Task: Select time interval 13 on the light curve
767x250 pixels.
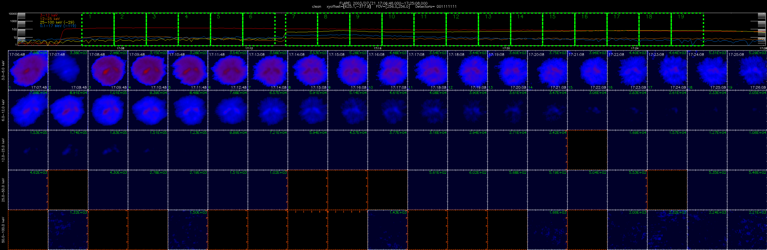Action: point(495,29)
